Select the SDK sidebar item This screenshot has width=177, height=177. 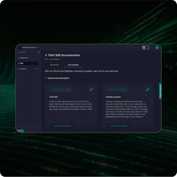27,63
